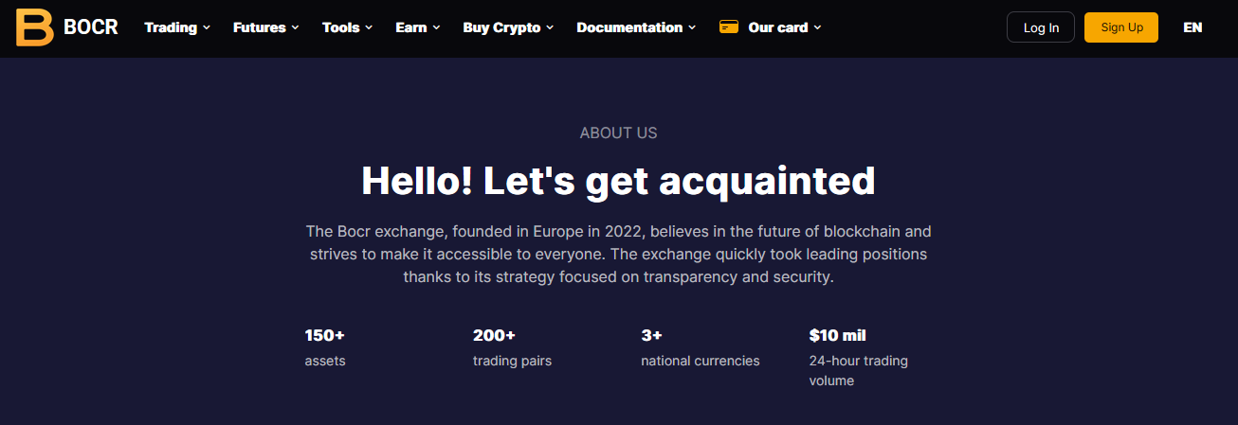Expand the Earn dropdown chevron

pyautogui.click(x=437, y=28)
